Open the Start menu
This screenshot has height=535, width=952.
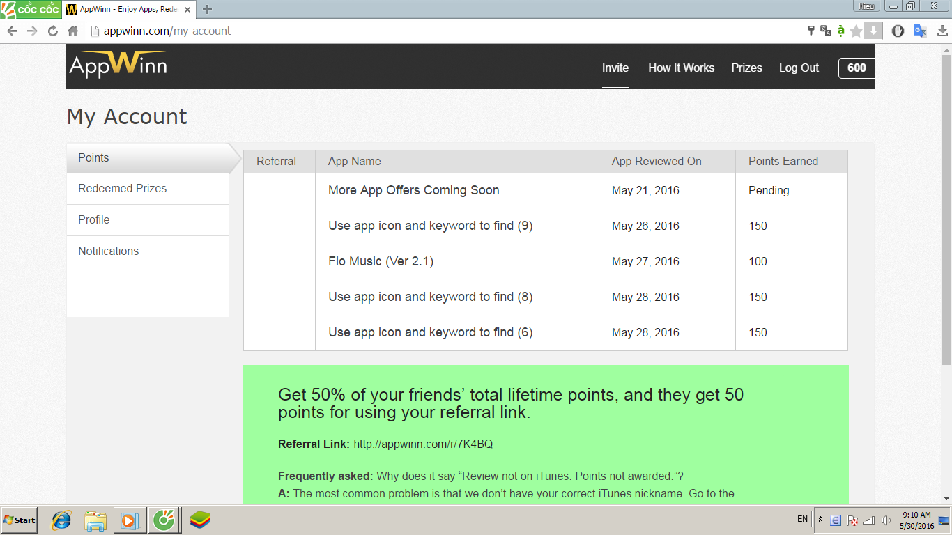tap(20, 520)
